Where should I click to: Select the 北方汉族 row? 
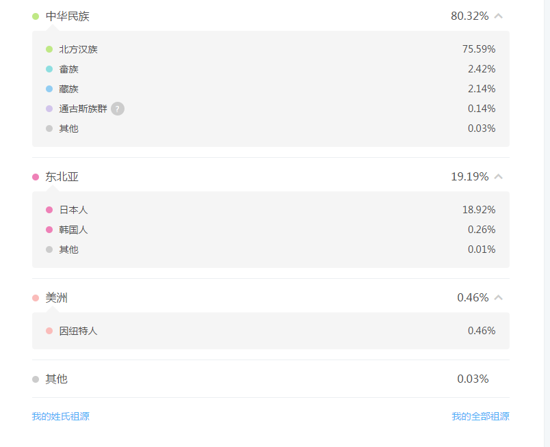point(271,49)
